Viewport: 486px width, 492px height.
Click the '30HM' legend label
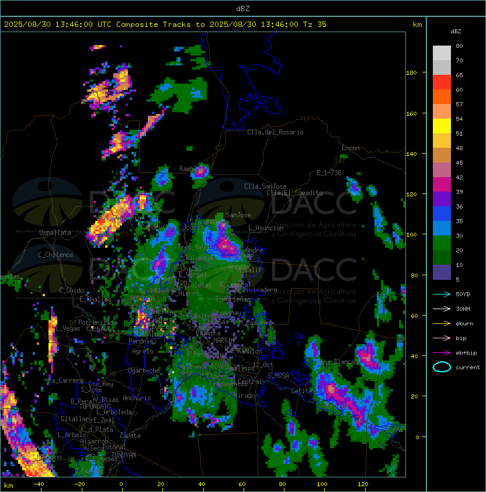(x=463, y=309)
